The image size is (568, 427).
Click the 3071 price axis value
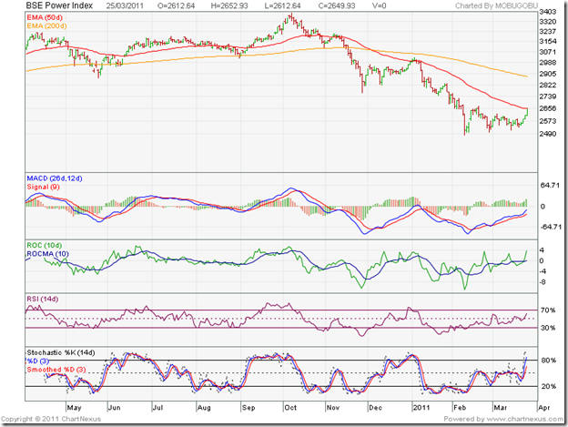click(548, 52)
